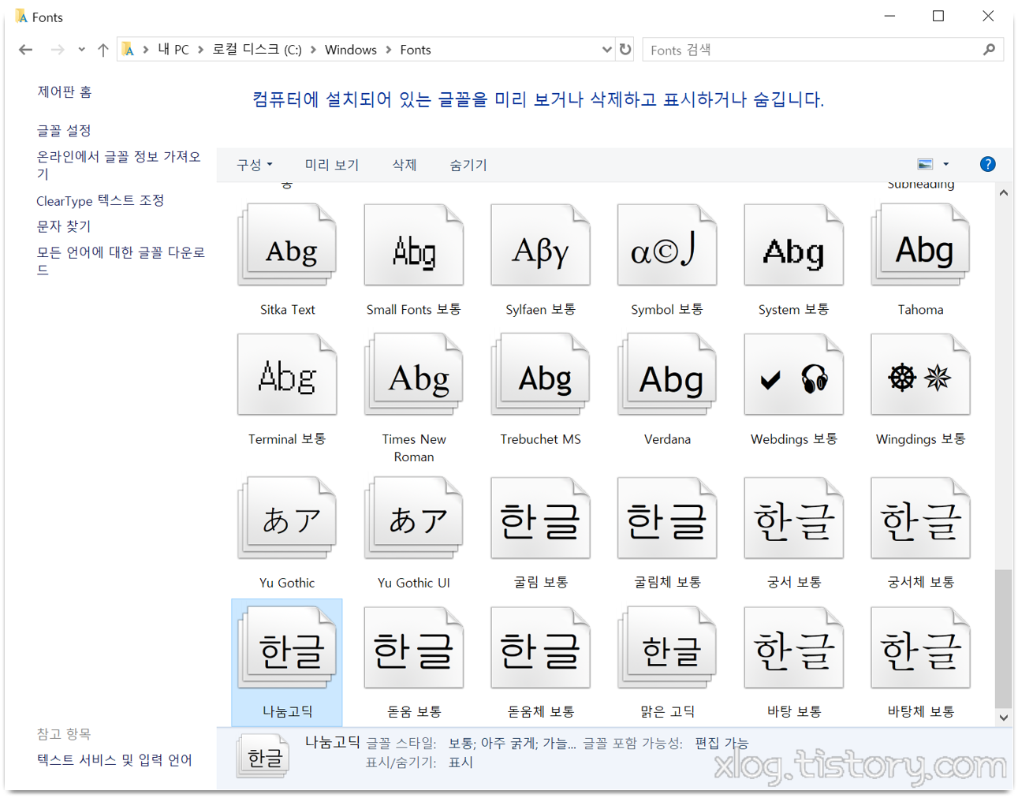The height and width of the screenshot is (798, 1018).
Task: Navigate to 내 PC in breadcrumb
Action: click(x=173, y=50)
